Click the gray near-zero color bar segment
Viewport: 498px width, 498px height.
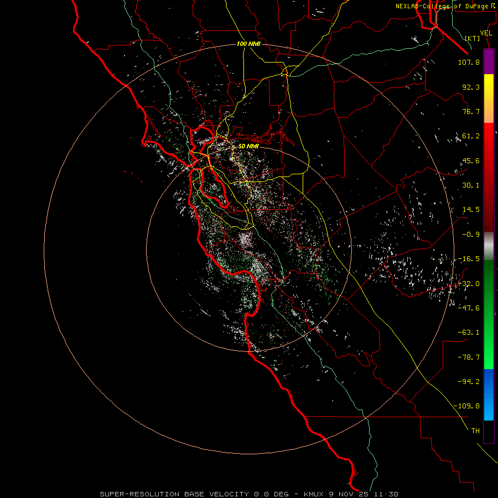pos(489,246)
